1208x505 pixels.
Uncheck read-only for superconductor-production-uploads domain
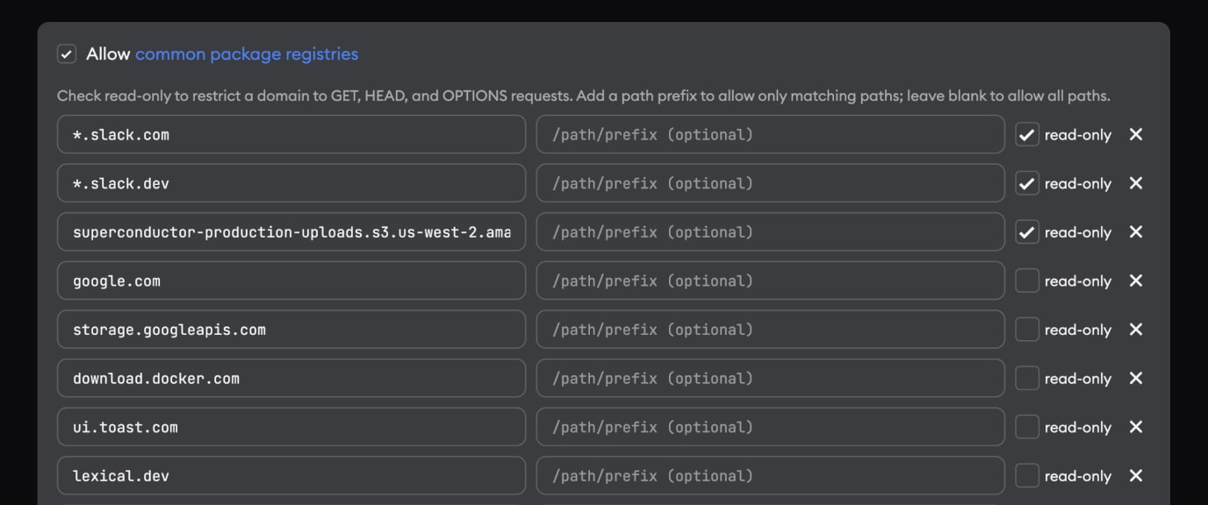[1027, 231]
